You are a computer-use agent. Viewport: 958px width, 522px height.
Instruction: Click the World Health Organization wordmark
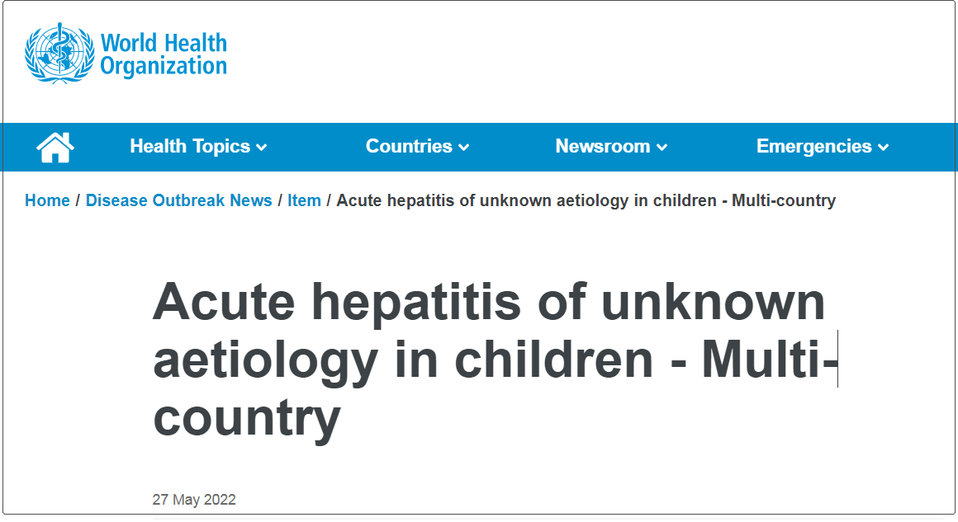pyautogui.click(x=164, y=54)
